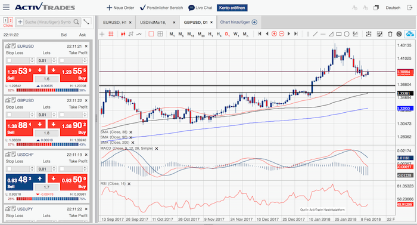
Task: Switch to candlestick chart type
Action: coord(123,34)
